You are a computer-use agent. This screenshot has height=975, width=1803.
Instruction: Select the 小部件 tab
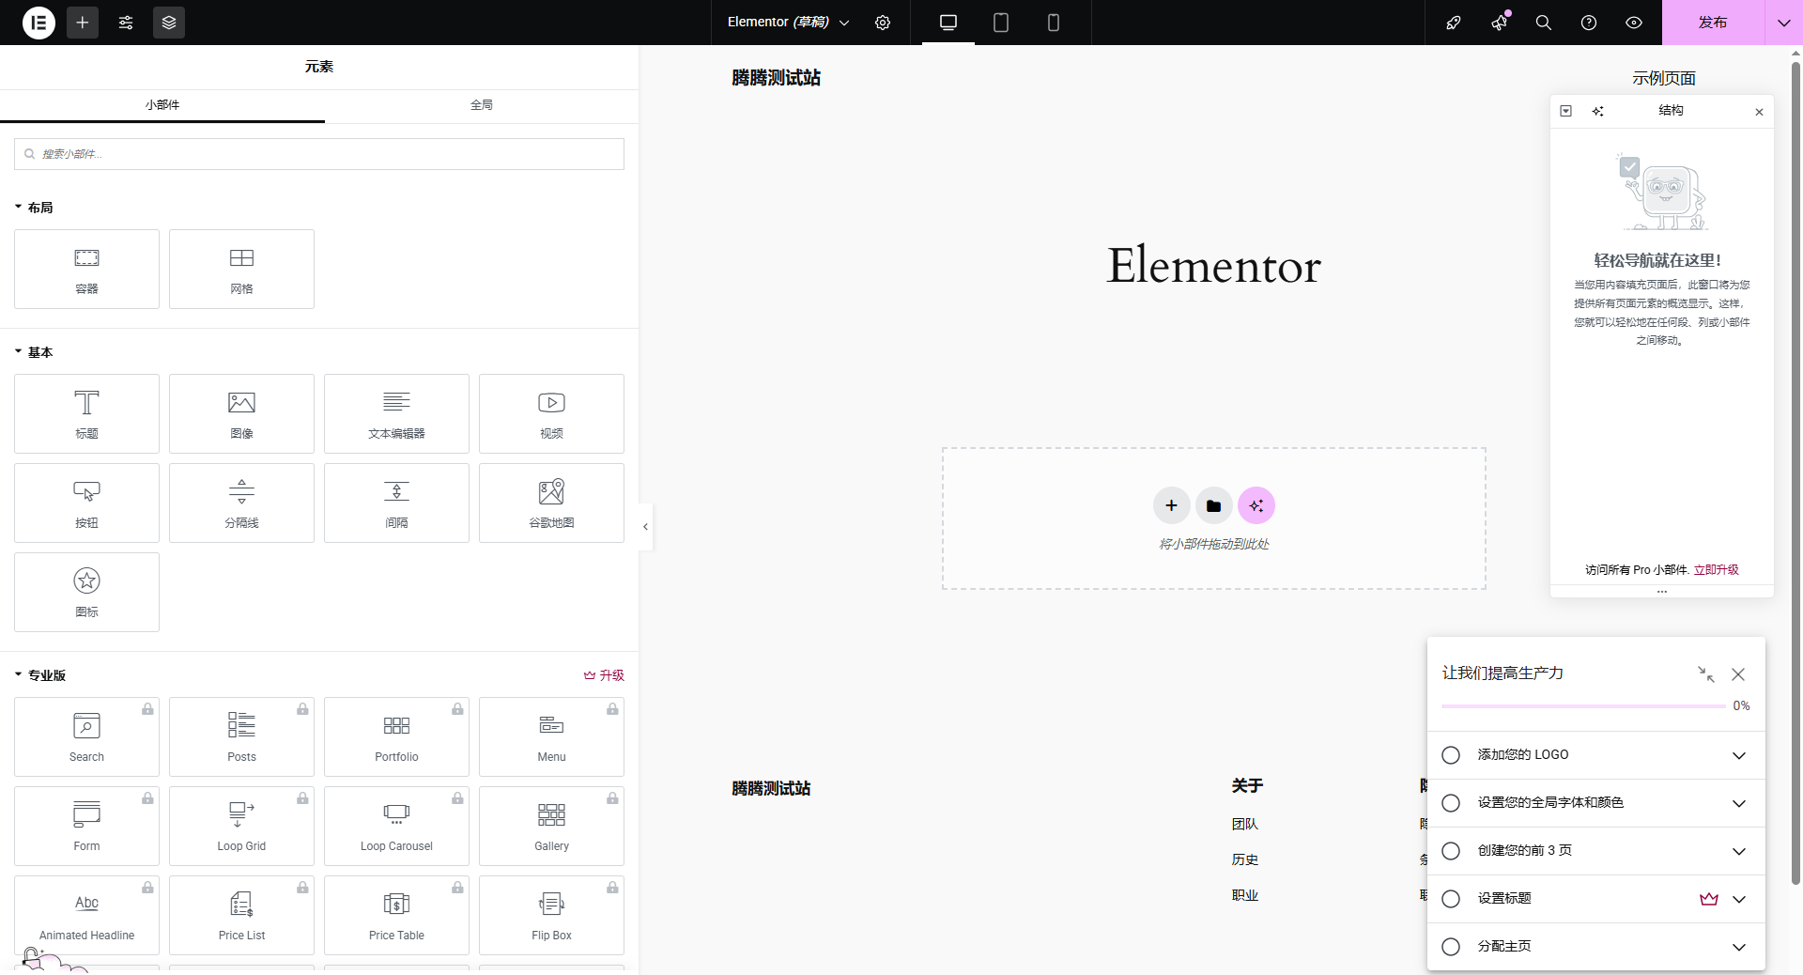[162, 105]
